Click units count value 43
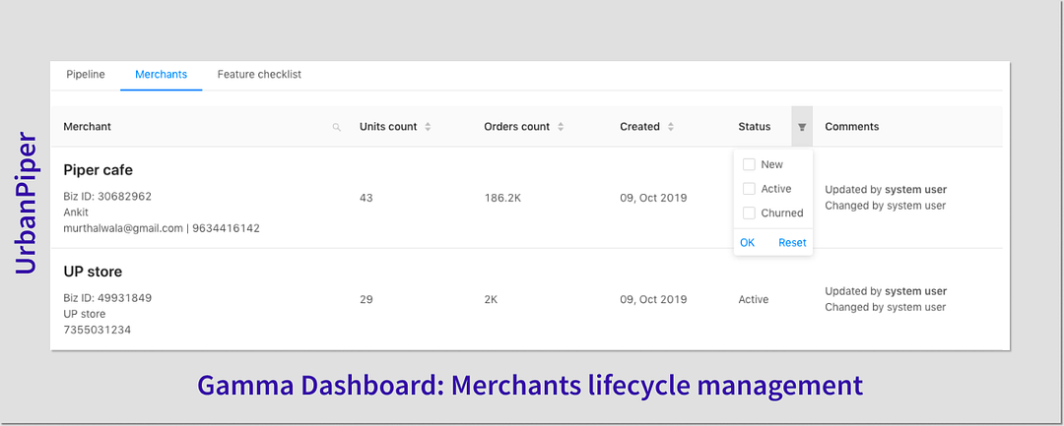The width and height of the screenshot is (1064, 426). (x=366, y=198)
